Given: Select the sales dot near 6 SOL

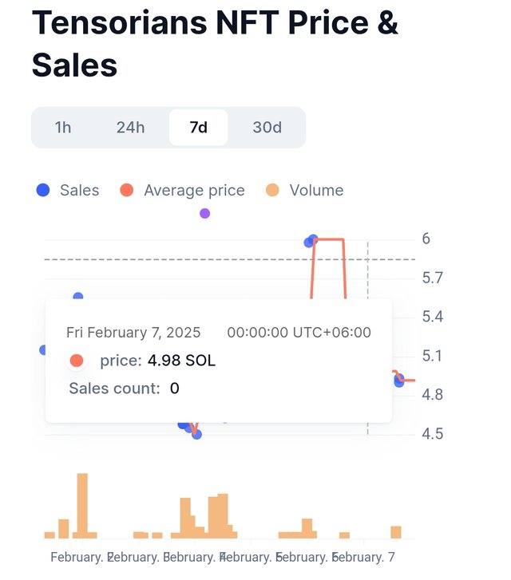Looking at the screenshot, I should click(x=313, y=239).
